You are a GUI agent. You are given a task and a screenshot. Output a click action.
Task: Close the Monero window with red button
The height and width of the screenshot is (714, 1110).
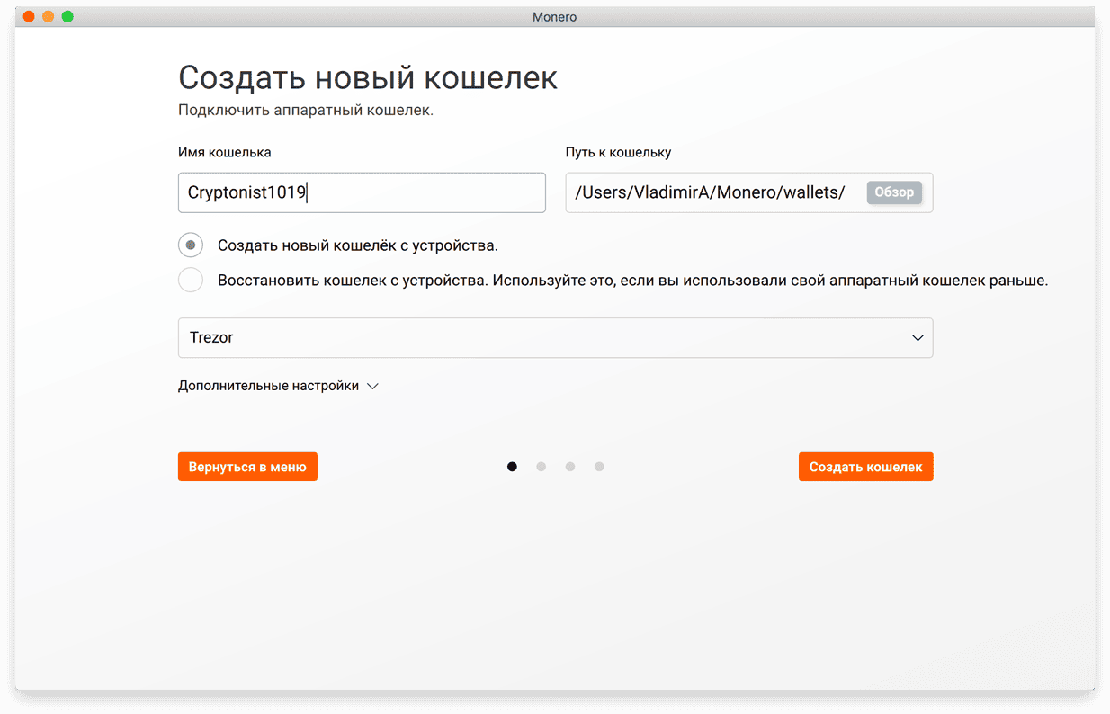(x=29, y=16)
